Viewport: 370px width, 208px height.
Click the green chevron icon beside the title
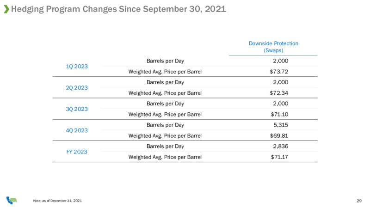click(x=6, y=9)
